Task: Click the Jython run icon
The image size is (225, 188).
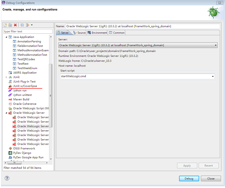Action: (10, 90)
